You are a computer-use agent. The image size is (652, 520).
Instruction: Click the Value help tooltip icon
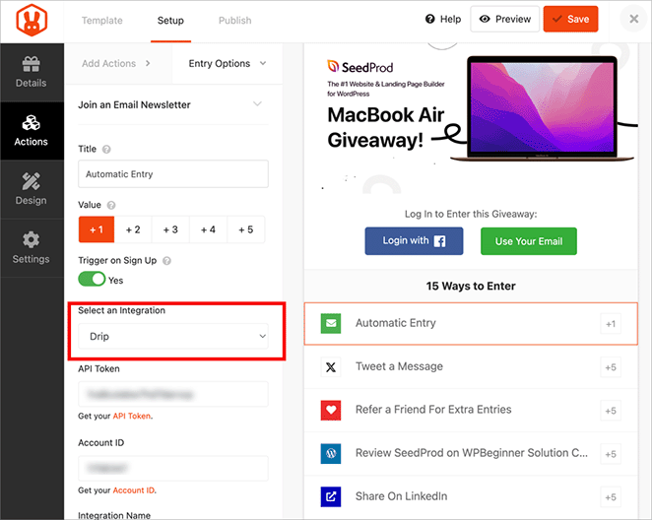111,205
